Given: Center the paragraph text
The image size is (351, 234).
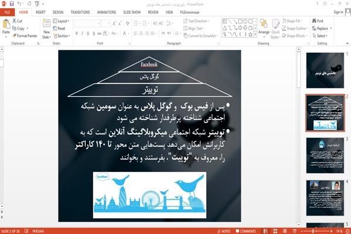Looking at the screenshot, I should [141, 33].
